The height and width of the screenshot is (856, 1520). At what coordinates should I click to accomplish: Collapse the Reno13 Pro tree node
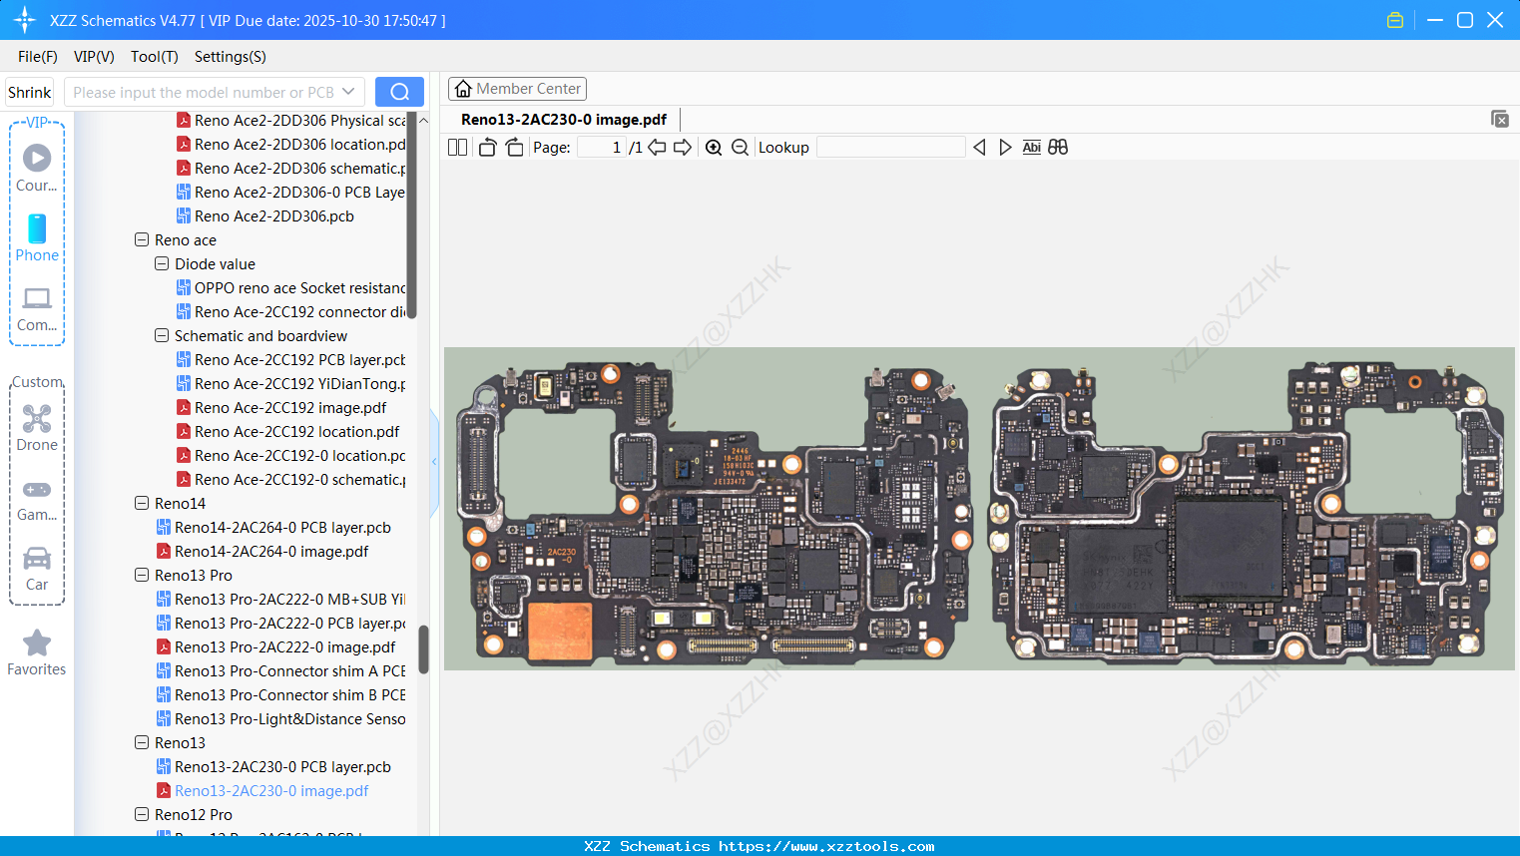click(x=142, y=576)
